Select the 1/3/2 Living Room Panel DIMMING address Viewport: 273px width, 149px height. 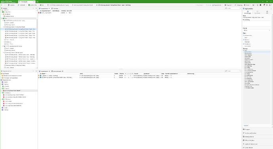point(13,105)
